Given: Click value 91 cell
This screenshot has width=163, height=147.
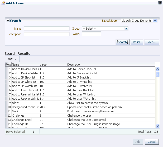Looking at the screenshot, I should pos(53,120).
